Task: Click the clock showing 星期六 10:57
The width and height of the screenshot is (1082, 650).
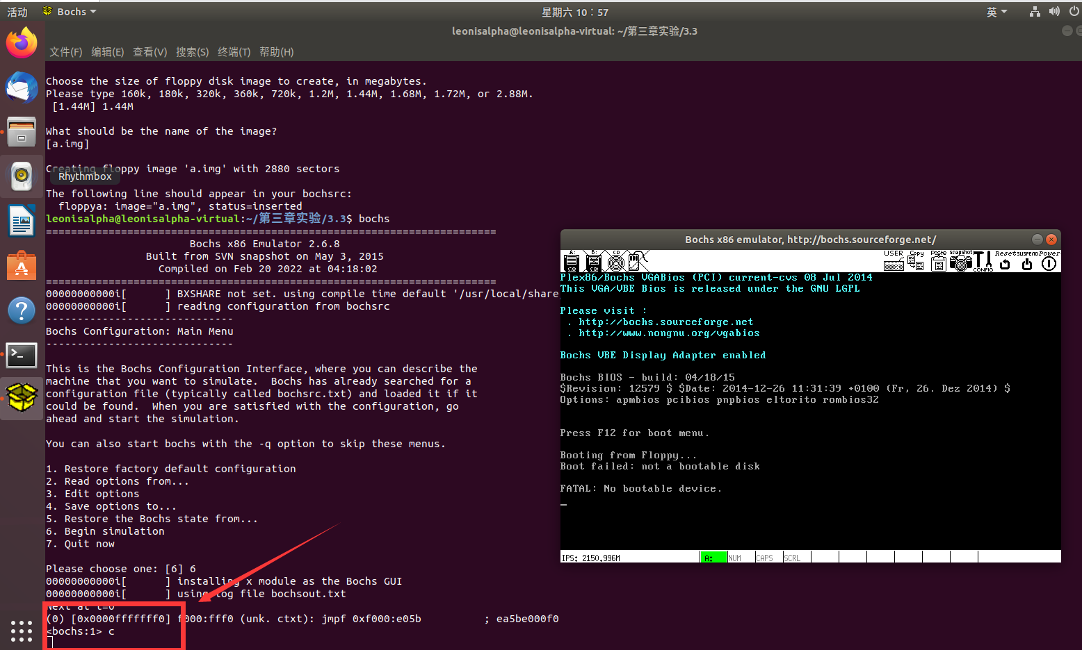Action: (x=575, y=12)
